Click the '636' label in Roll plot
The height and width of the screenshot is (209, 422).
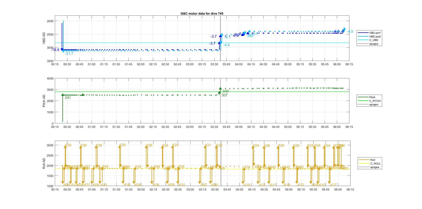coord(83,145)
